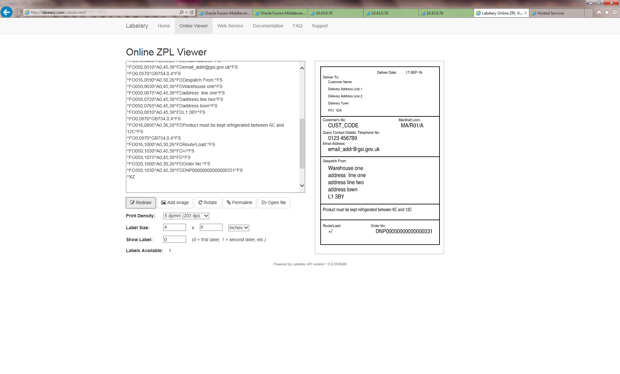Open the Documentation navigation item
This screenshot has height=374, width=620.
point(268,26)
